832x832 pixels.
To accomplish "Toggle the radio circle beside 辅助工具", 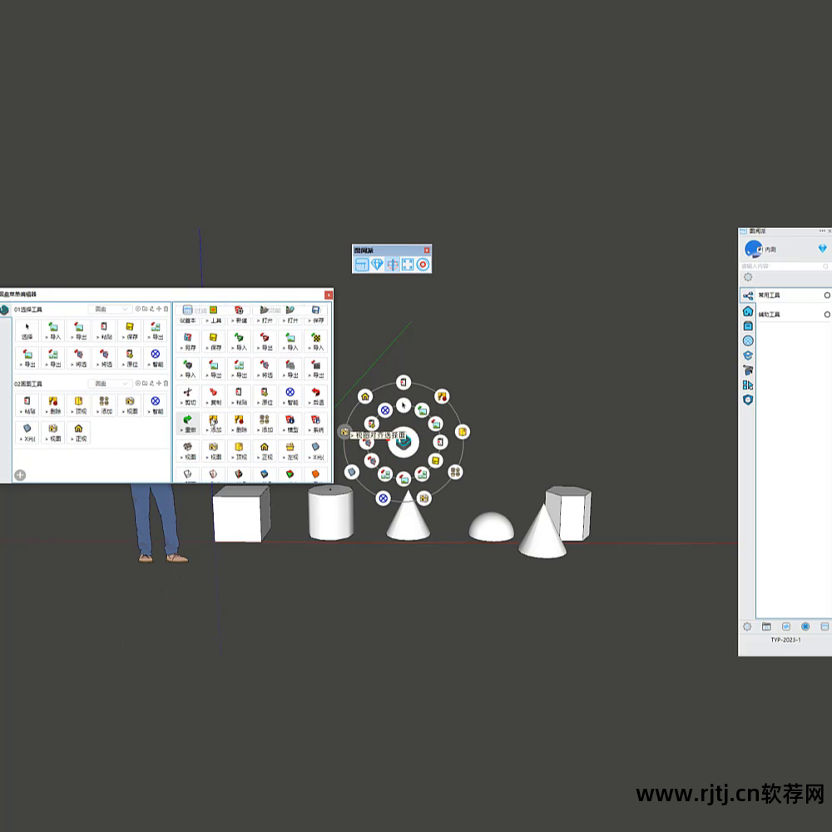I will [827, 314].
